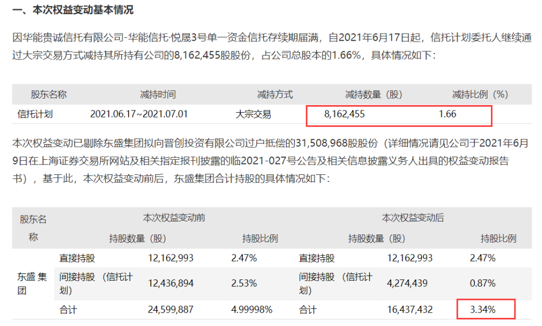The height and width of the screenshot is (326, 542).
Task: Select the 信托计划 shareholder cell
Action: (35, 114)
